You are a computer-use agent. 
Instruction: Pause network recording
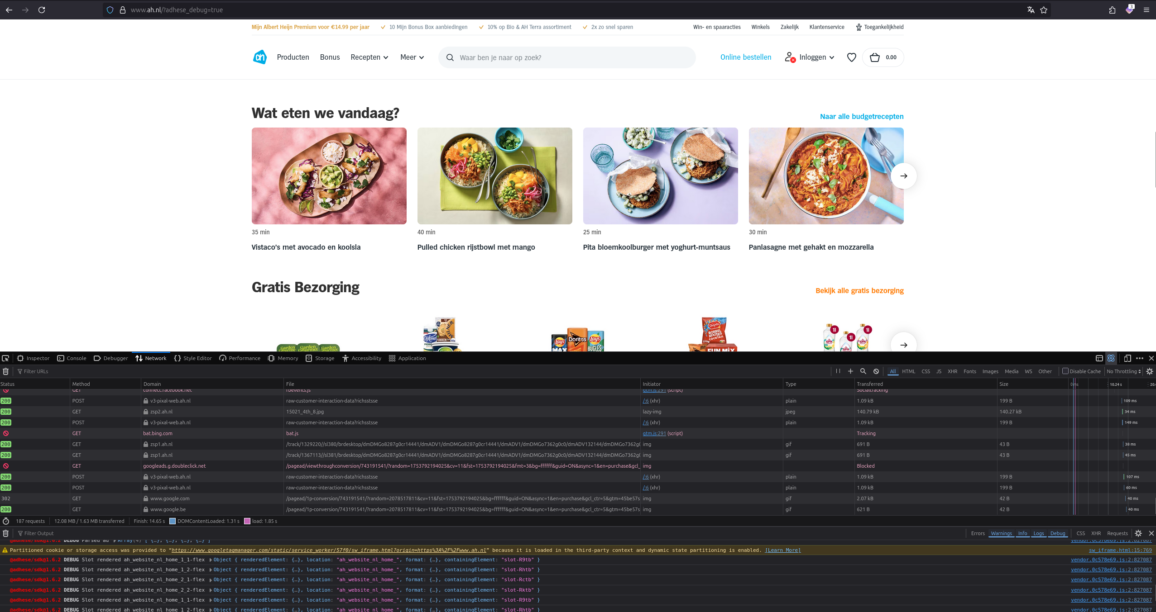(x=838, y=371)
